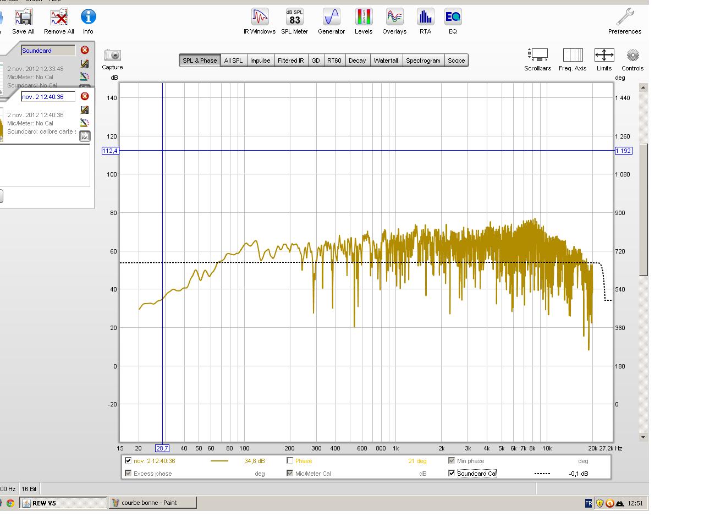
Task: Enable the Phase trace checkbox
Action: point(290,461)
